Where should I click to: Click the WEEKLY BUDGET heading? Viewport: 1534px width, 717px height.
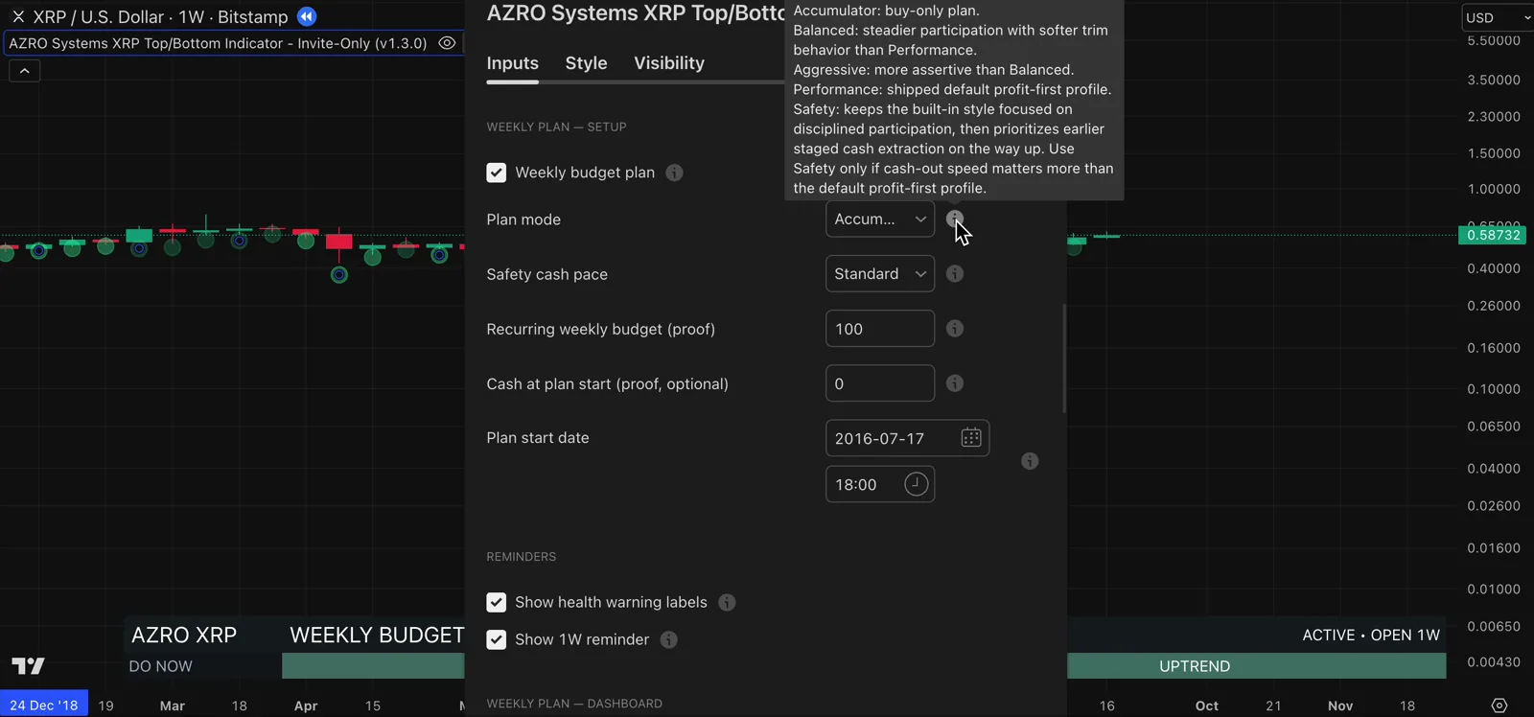(x=377, y=636)
